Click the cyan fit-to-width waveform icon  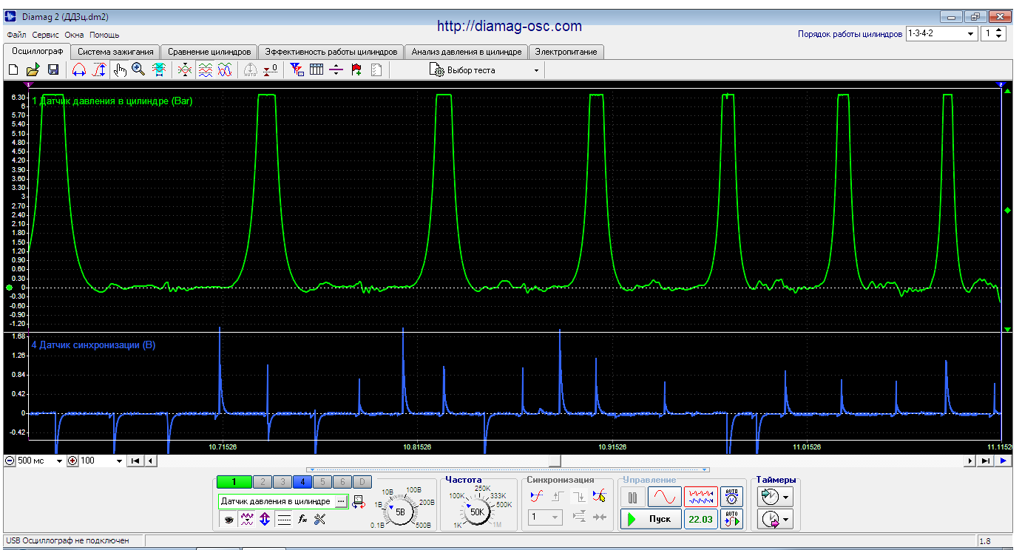pos(158,70)
